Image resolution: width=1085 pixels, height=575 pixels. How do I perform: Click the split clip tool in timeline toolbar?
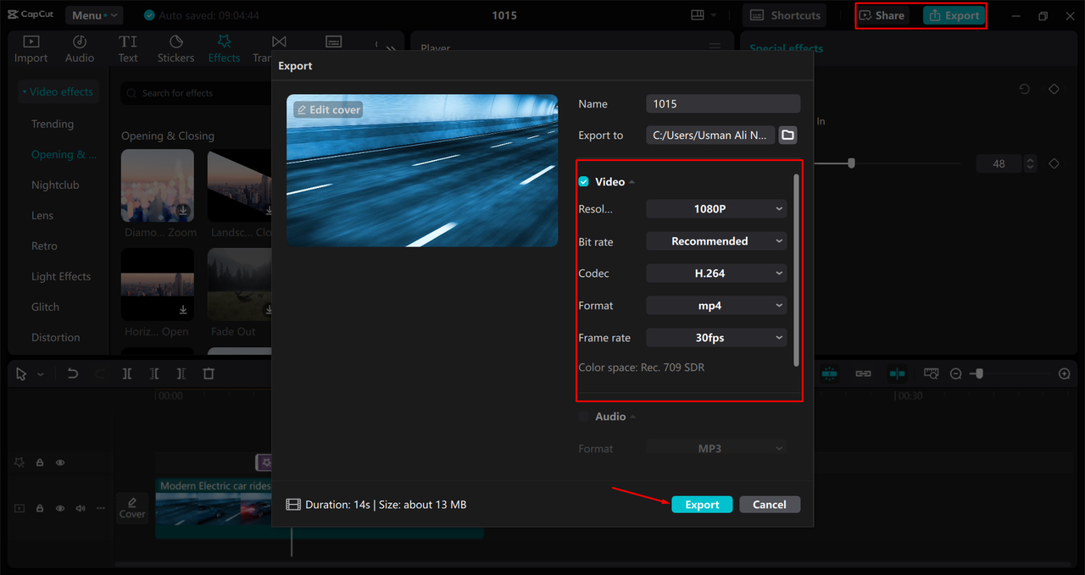point(127,373)
